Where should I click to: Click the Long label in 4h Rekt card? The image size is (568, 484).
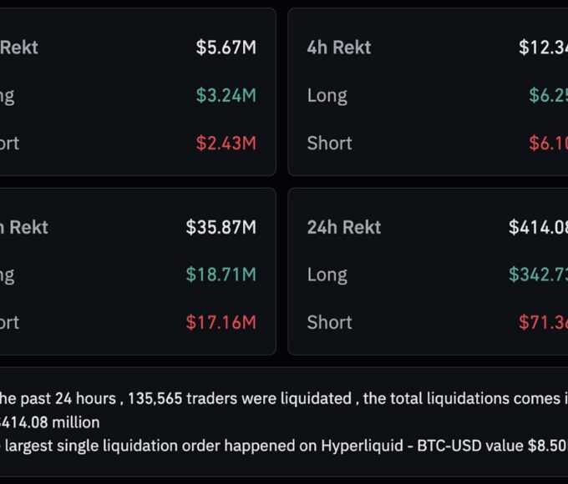point(327,95)
